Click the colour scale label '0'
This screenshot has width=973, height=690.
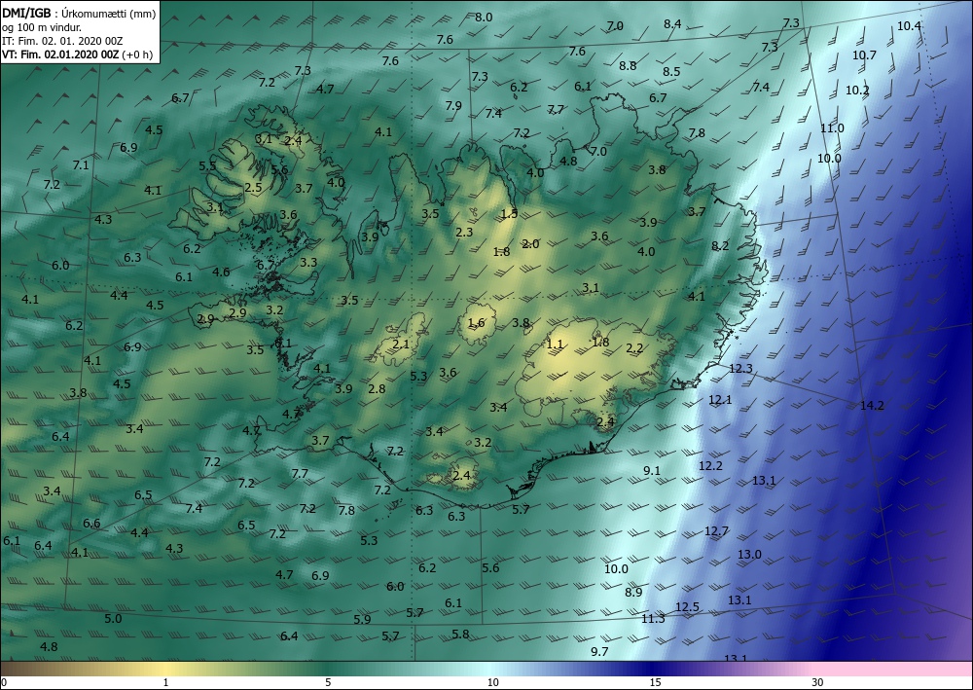(4, 682)
